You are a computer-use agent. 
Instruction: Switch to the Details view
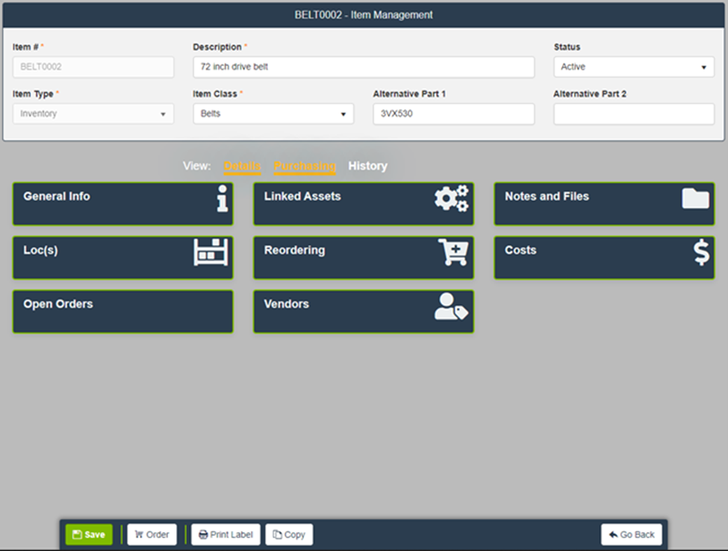(x=242, y=166)
